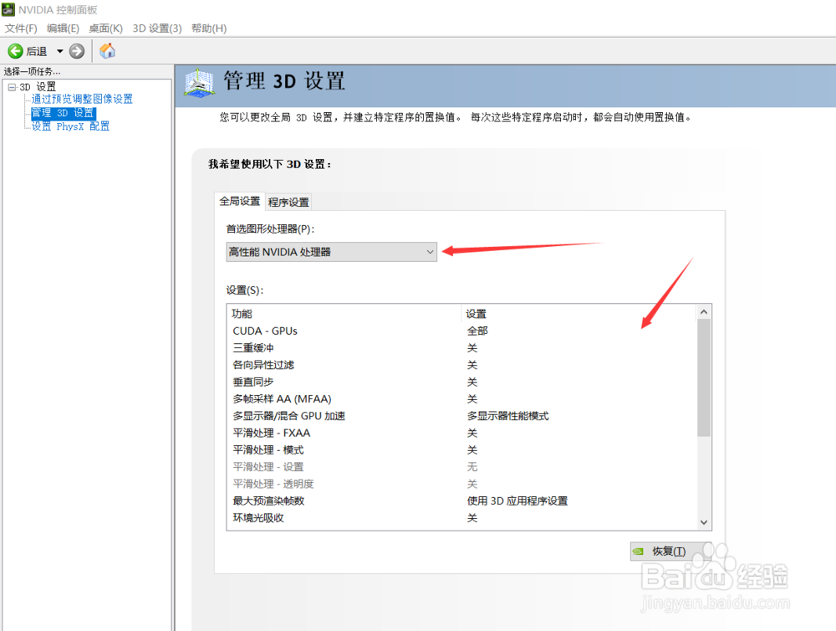Select the 各向异性过滤 setting row
Viewport: 836px width, 631px height.
coord(461,365)
